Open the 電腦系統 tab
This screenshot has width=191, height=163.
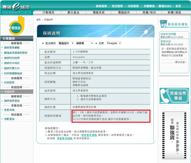[99, 12]
